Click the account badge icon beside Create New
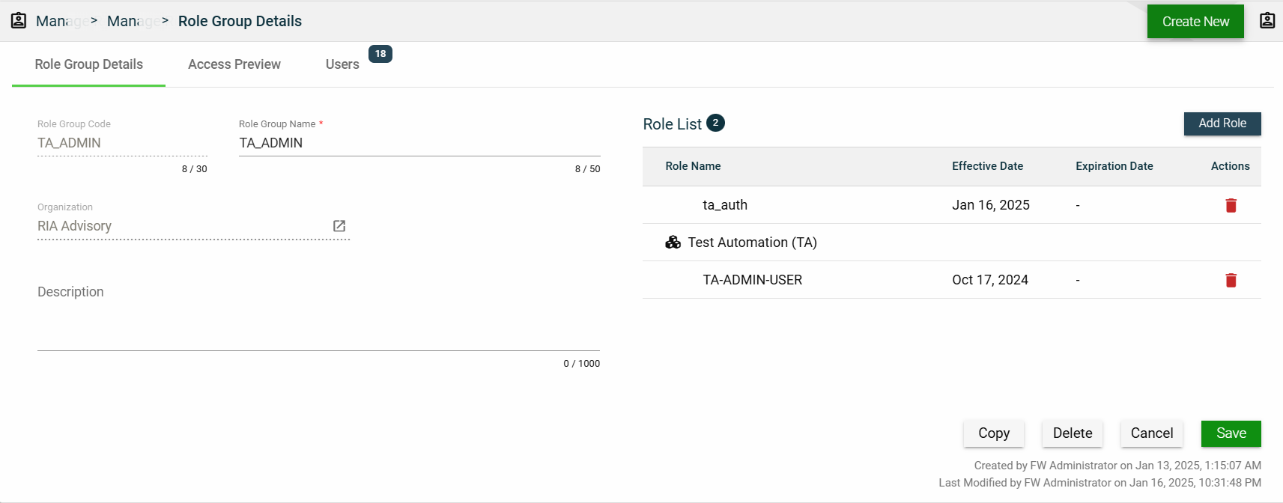The width and height of the screenshot is (1283, 503). coord(1267,21)
